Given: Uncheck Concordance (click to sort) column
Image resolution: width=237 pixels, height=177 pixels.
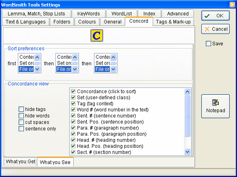Looking at the screenshot, I should tap(73, 92).
